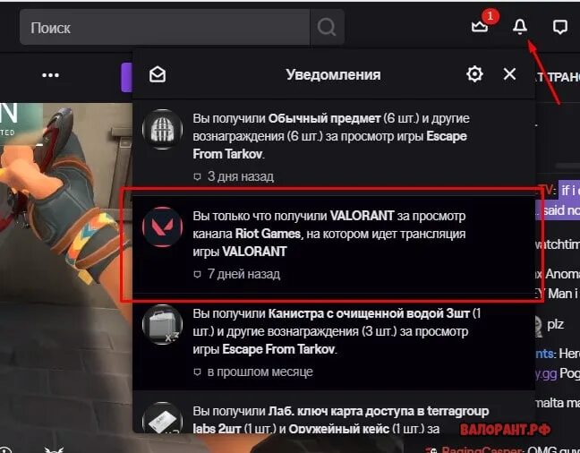This screenshot has height=453, width=580.
Task: Open notification settings gear icon
Action: (x=474, y=74)
